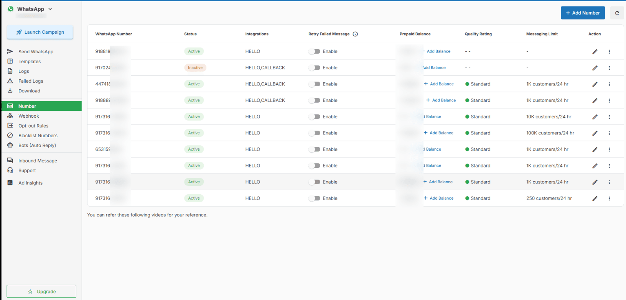
Task: Click Add Balance for number 447418
Action: click(439, 84)
